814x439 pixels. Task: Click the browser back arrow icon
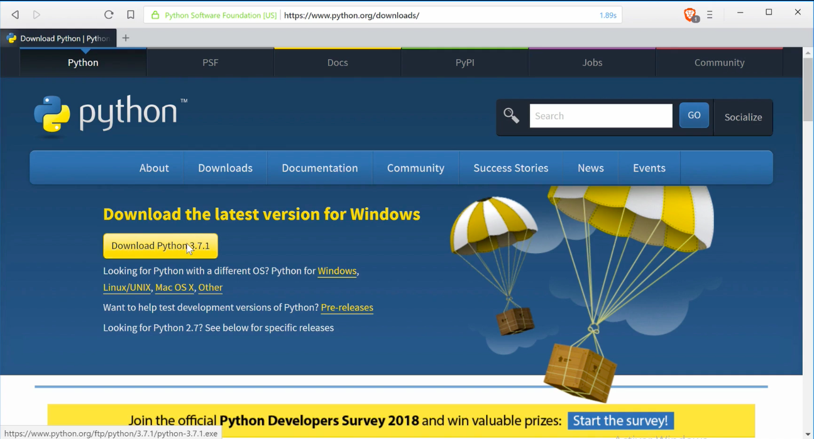pos(15,14)
